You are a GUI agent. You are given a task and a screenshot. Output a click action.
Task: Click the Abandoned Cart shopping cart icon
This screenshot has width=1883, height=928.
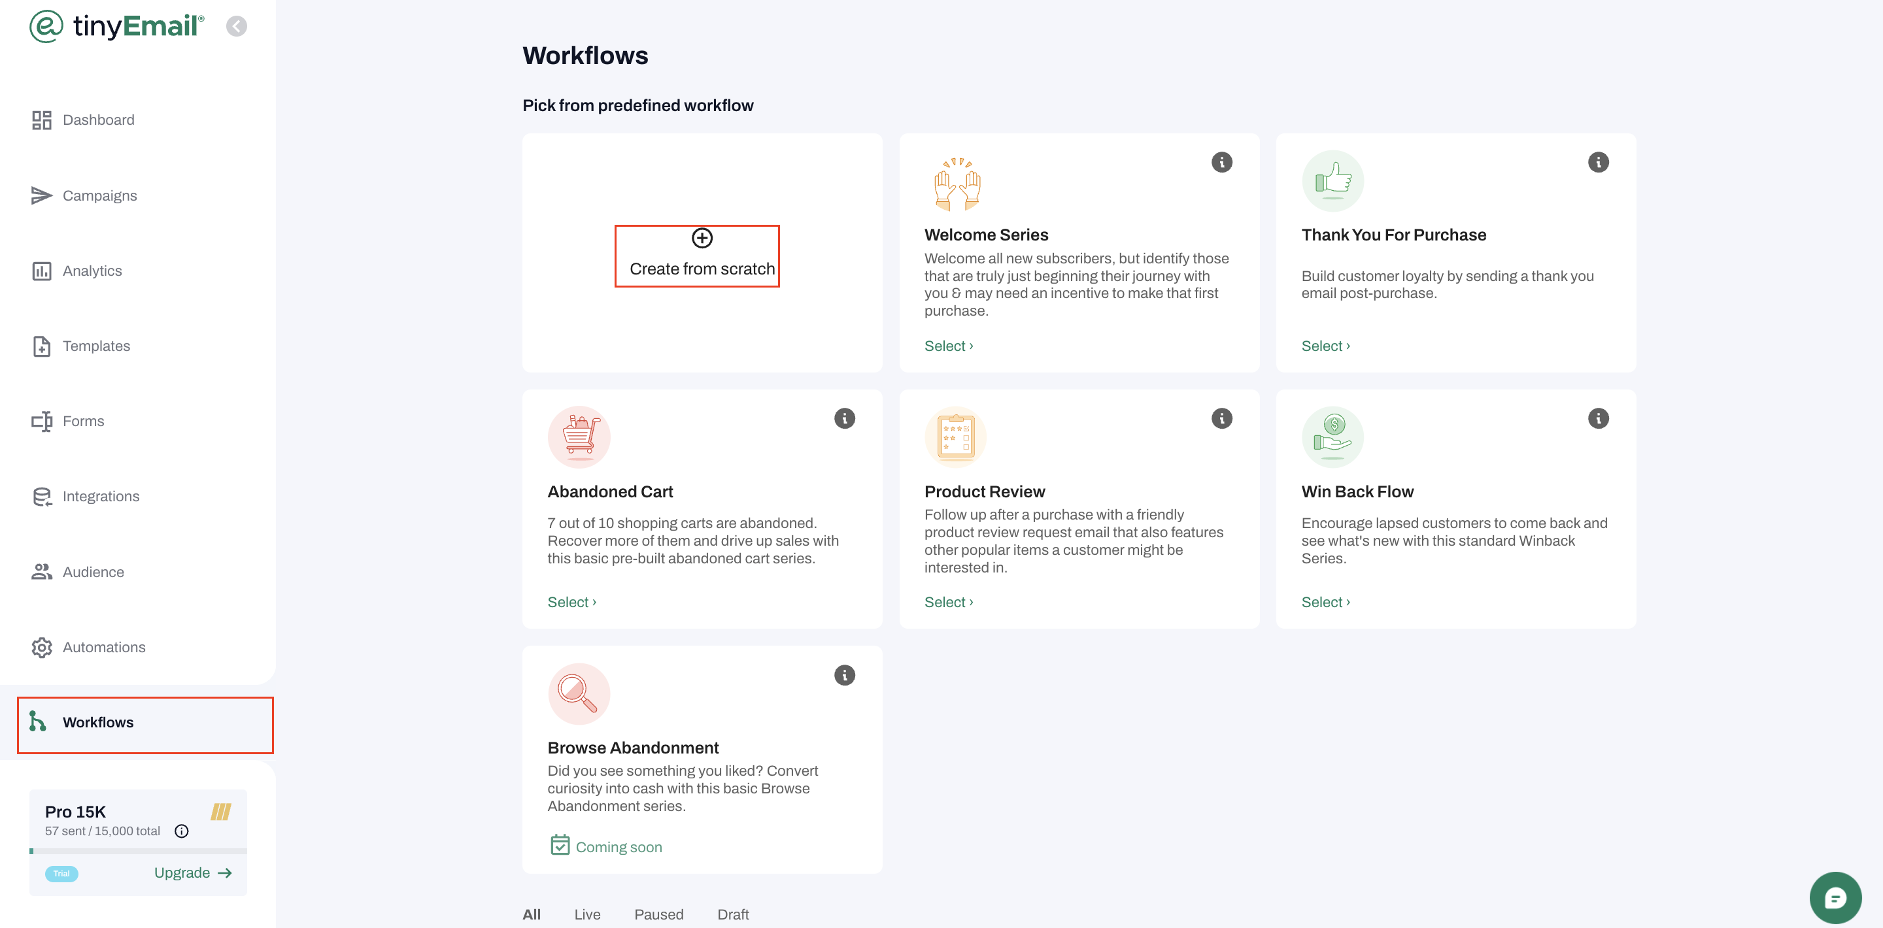[579, 437]
